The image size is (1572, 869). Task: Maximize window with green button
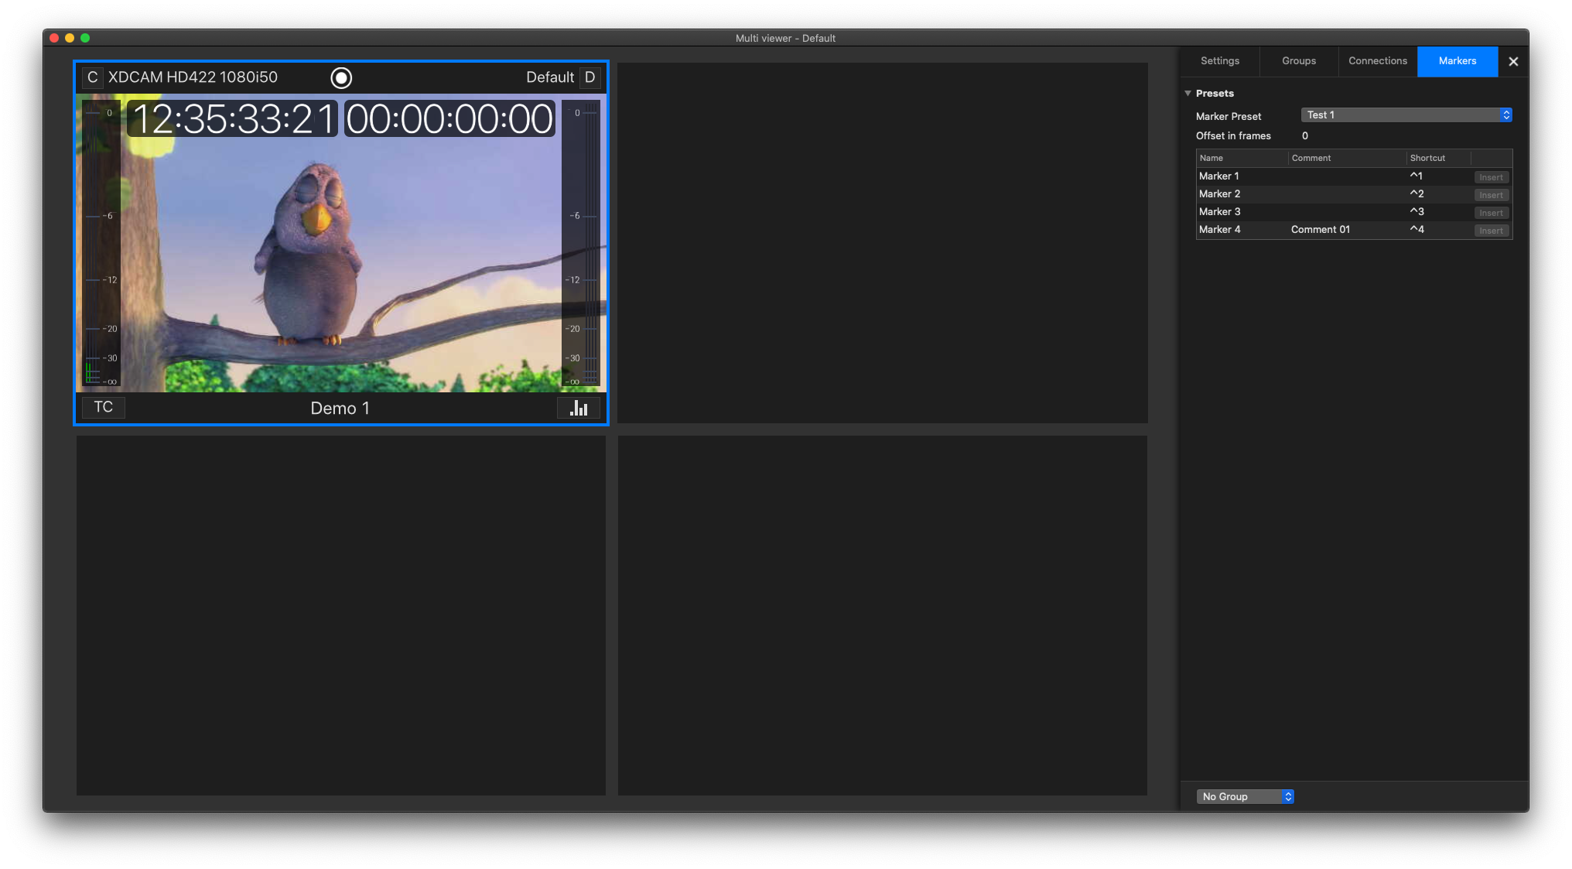pos(85,38)
